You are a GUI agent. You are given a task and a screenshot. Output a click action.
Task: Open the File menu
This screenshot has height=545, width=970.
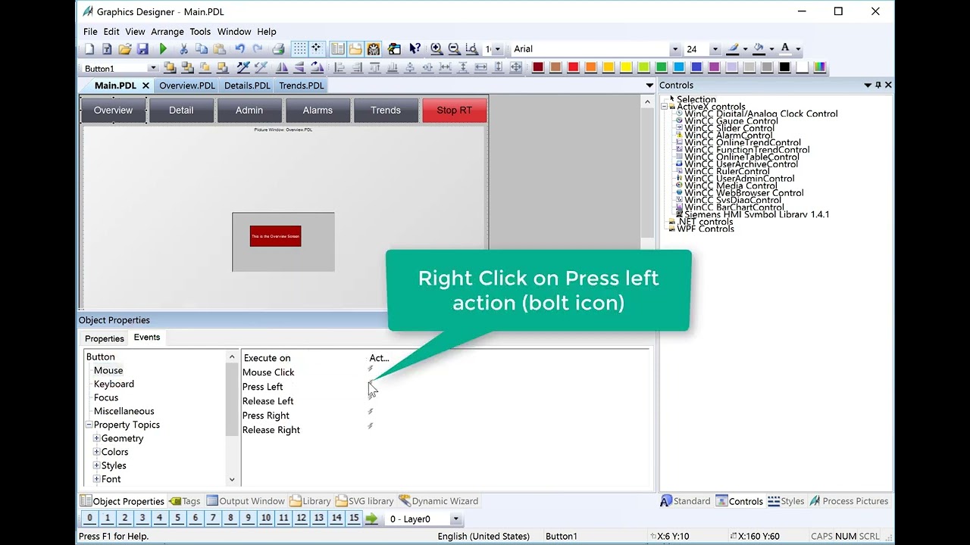coord(90,32)
